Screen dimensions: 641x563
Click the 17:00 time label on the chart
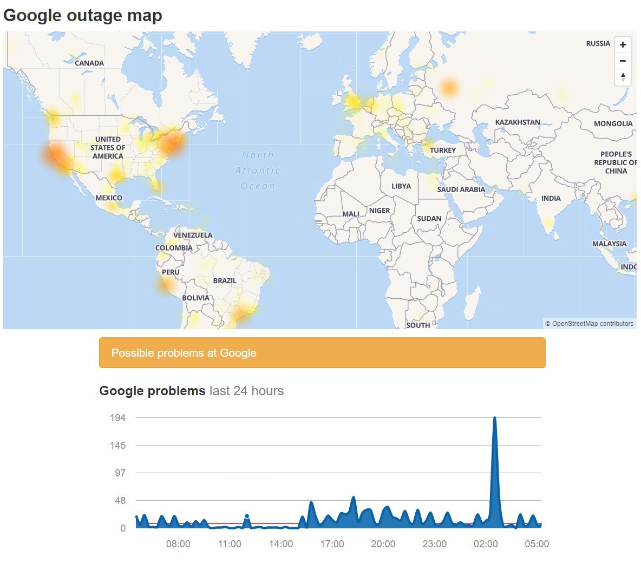(332, 544)
